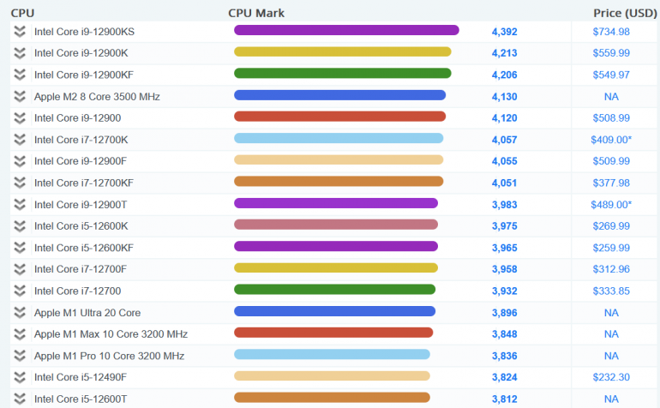This screenshot has width=660, height=408.
Task: Expand chevron next to Intel Core i7-12700
Action: [x=20, y=291]
